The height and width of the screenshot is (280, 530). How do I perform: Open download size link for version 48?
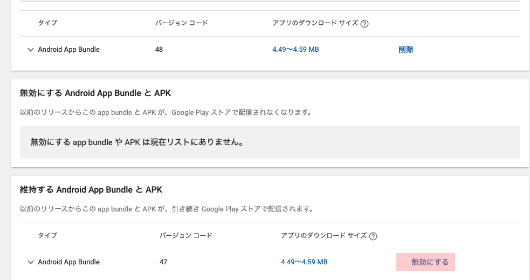click(x=295, y=50)
